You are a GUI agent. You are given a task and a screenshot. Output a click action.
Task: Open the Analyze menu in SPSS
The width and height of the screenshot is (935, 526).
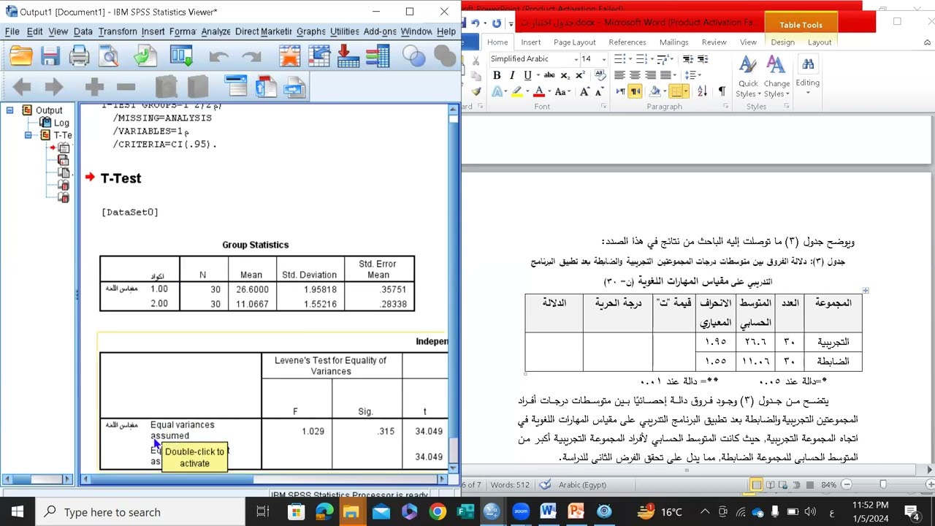click(x=215, y=31)
